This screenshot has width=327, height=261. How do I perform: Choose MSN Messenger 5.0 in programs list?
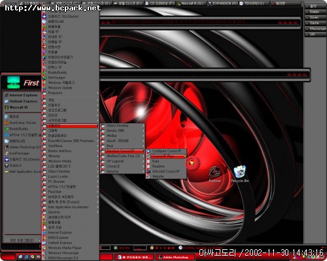[71, 258]
